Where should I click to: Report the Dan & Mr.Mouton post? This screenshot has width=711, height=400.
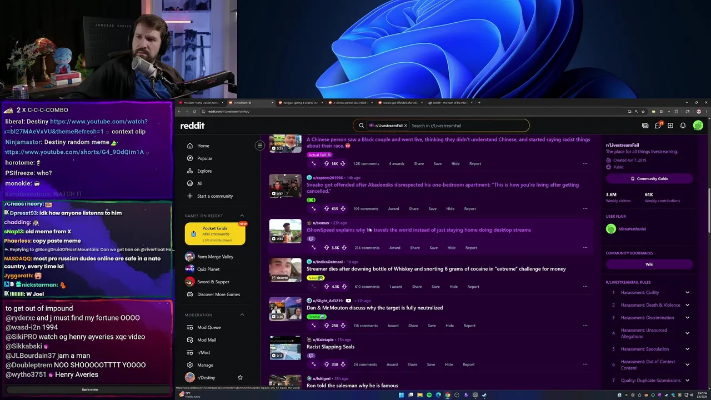pyautogui.click(x=469, y=326)
